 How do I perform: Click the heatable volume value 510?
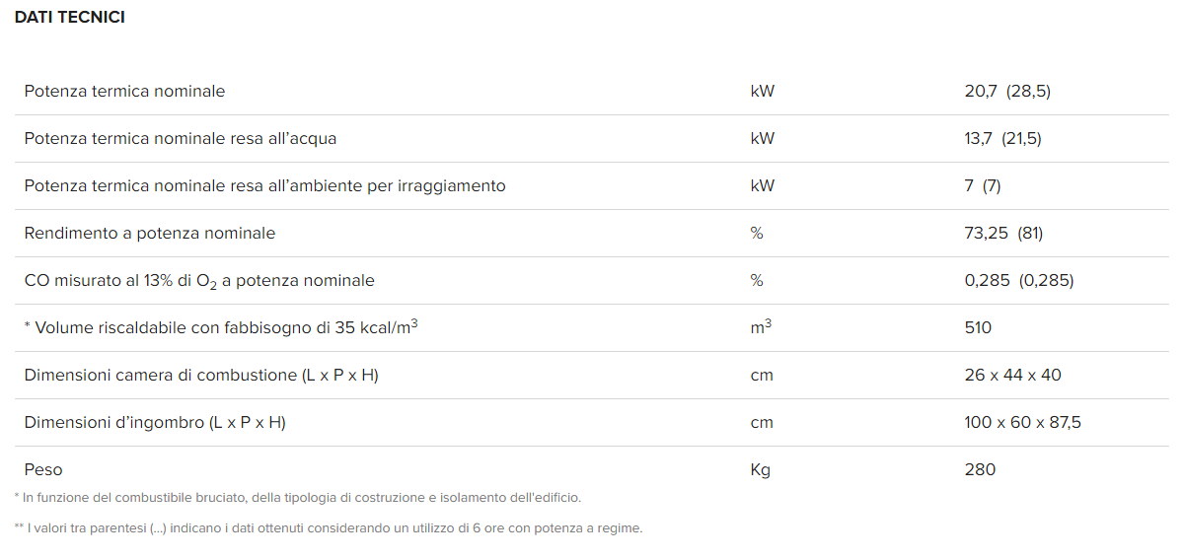pos(978,328)
